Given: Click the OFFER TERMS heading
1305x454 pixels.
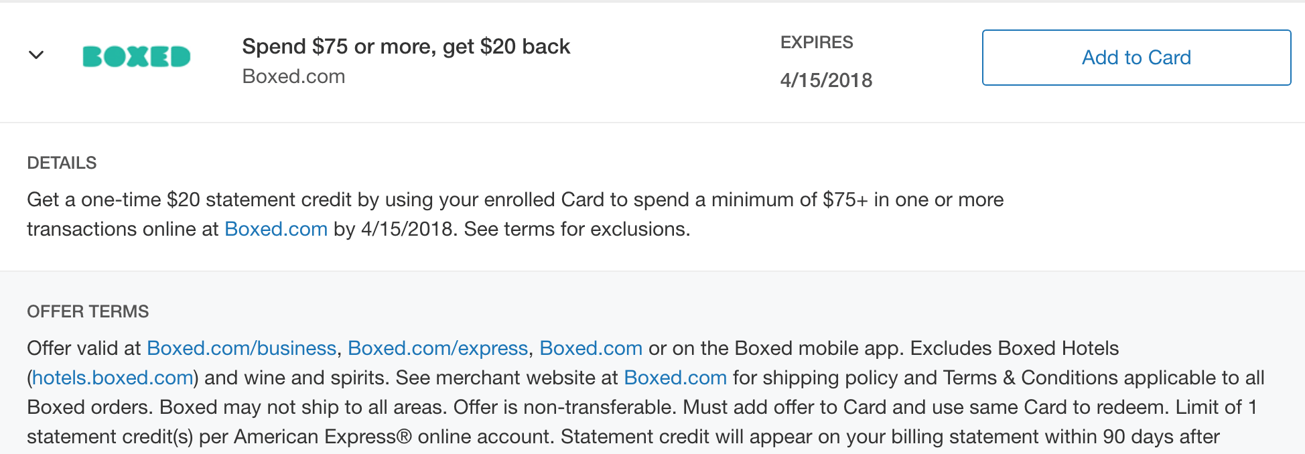Looking at the screenshot, I should pos(88,311).
